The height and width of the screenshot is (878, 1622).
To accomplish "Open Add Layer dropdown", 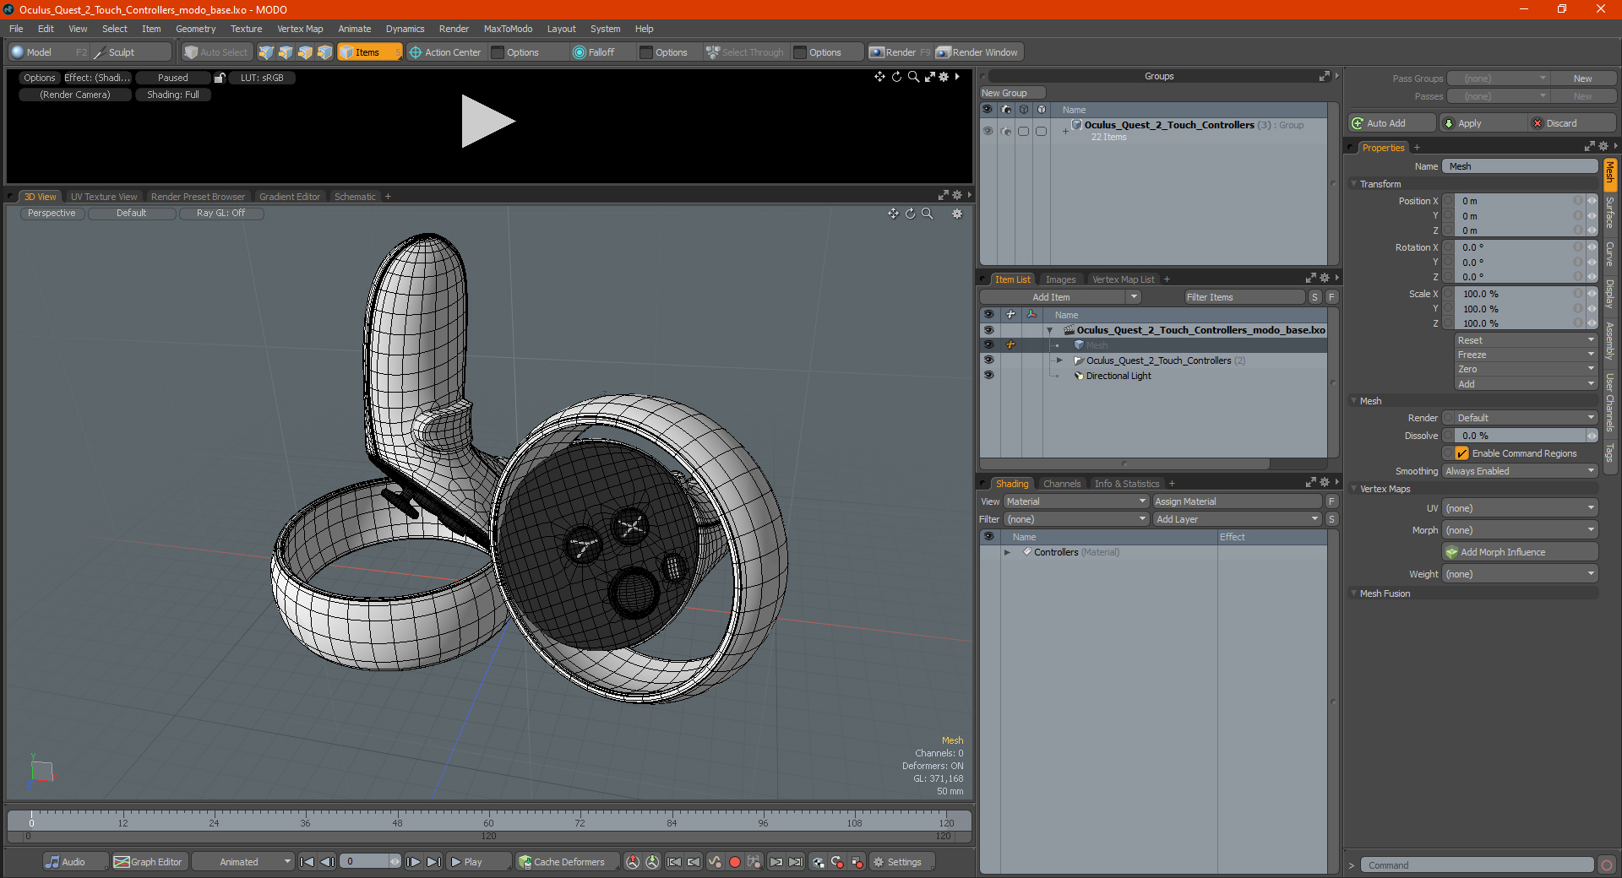I will click(1237, 519).
